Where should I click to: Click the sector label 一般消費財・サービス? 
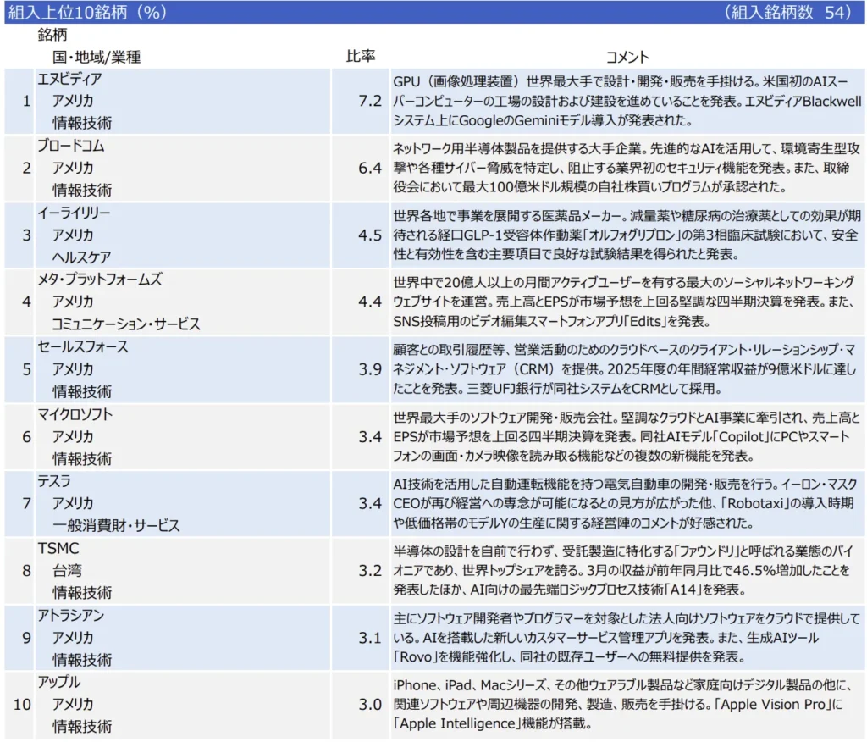tap(116, 526)
